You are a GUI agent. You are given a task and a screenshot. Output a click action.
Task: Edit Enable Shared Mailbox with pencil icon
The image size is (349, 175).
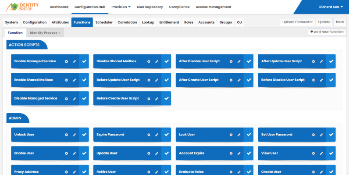point(75,80)
